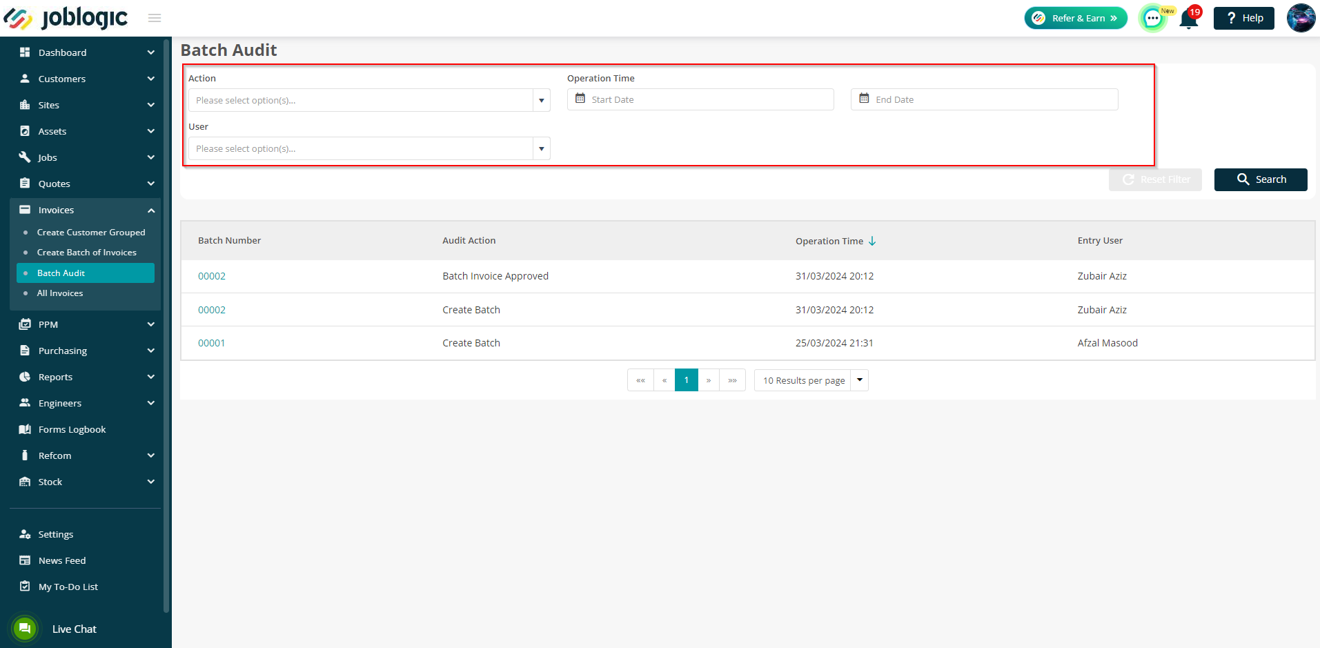Click the Jobs wrench icon
1320x648 pixels.
[x=25, y=157]
